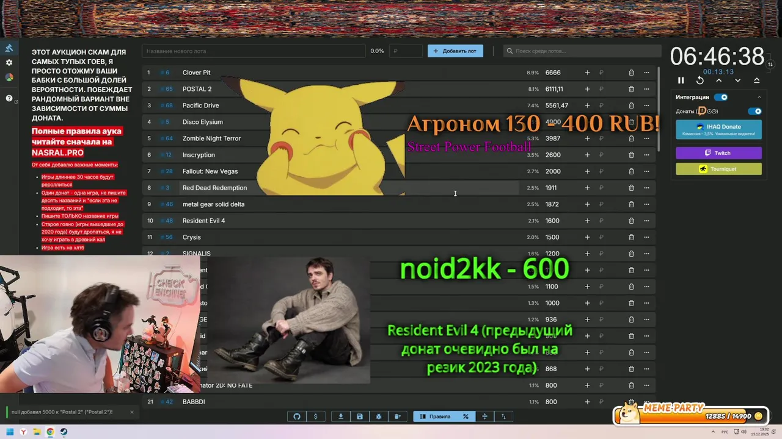Focus the Поиск среди лотов search box

(582, 51)
